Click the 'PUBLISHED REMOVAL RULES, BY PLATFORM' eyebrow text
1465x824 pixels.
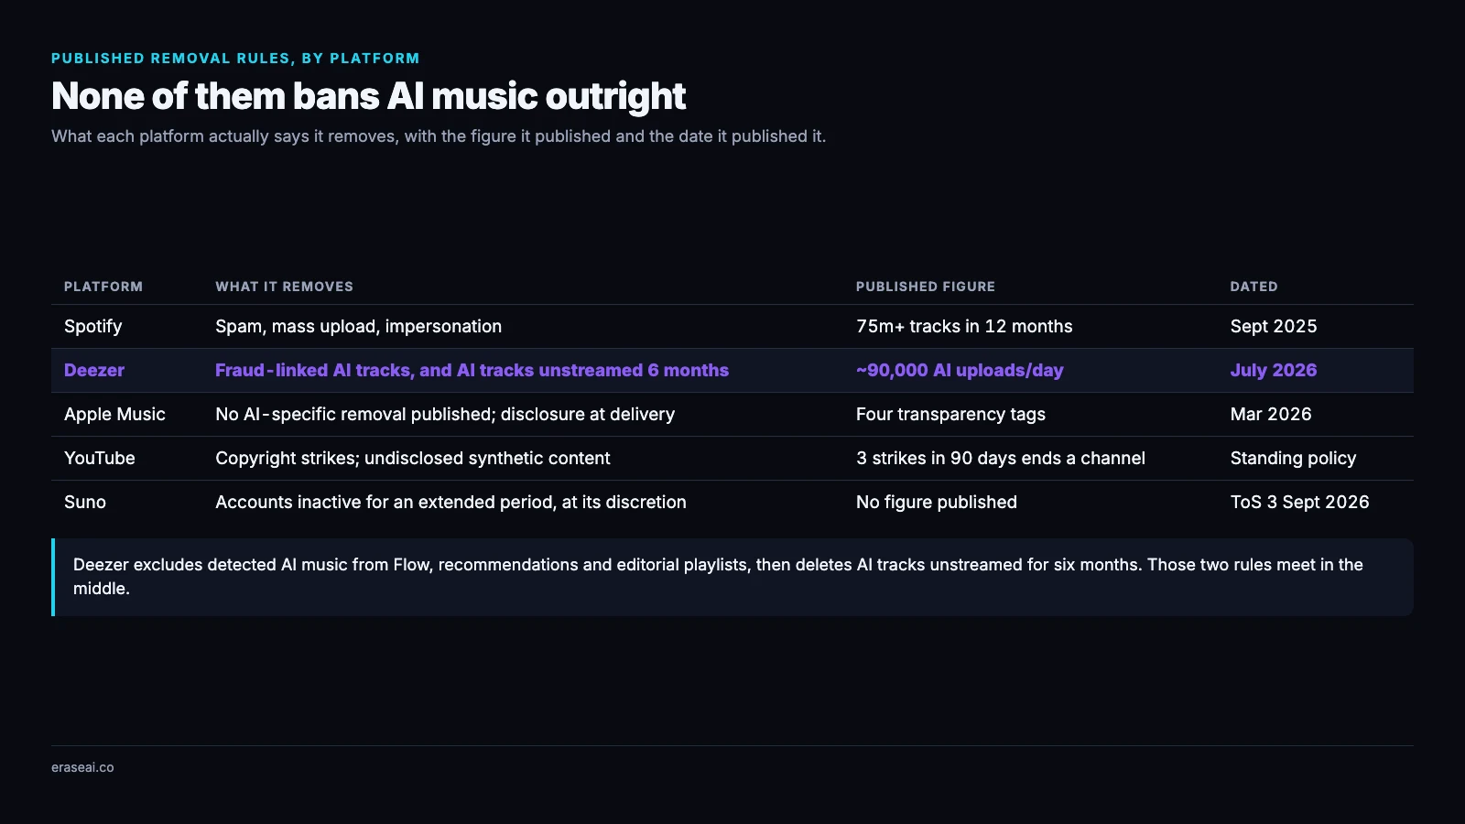click(x=235, y=59)
